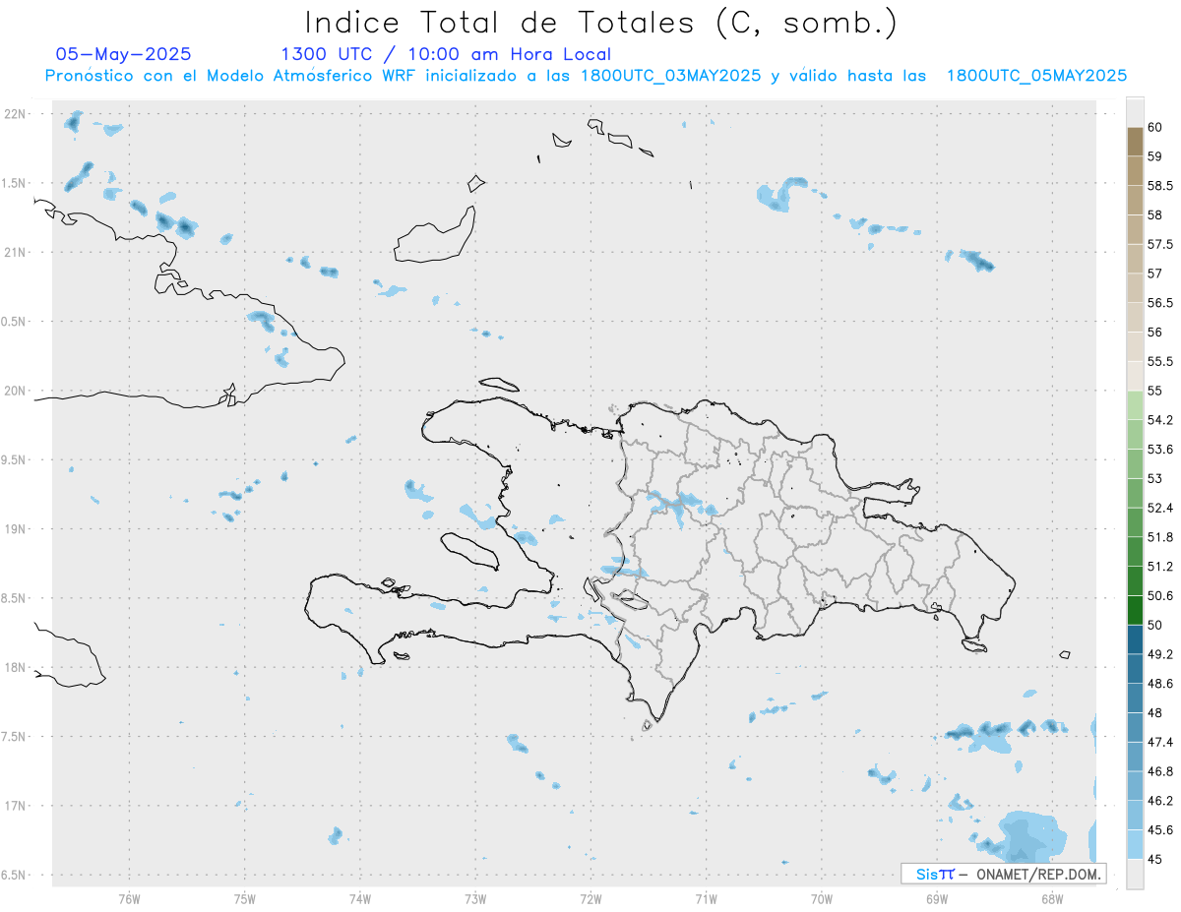Click the 75W longitude label
Screen dimensions: 1181x912
click(x=245, y=898)
